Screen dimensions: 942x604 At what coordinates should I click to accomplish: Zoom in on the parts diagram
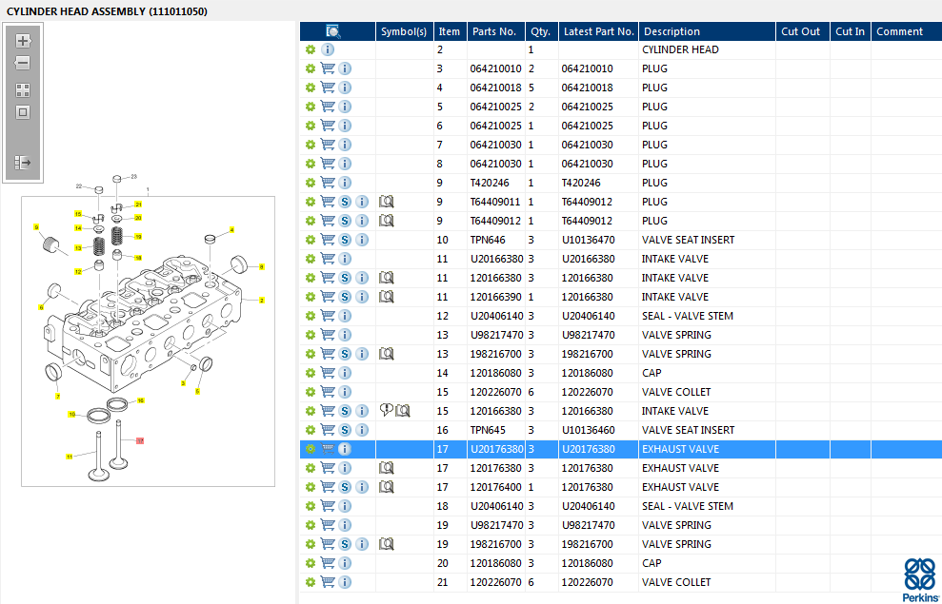pos(23,42)
